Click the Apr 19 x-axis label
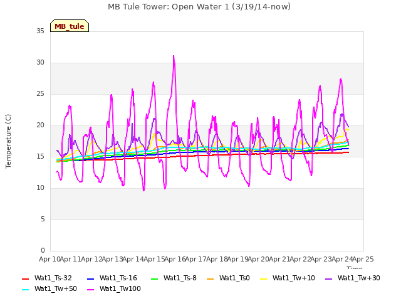 pyautogui.click(x=237, y=259)
